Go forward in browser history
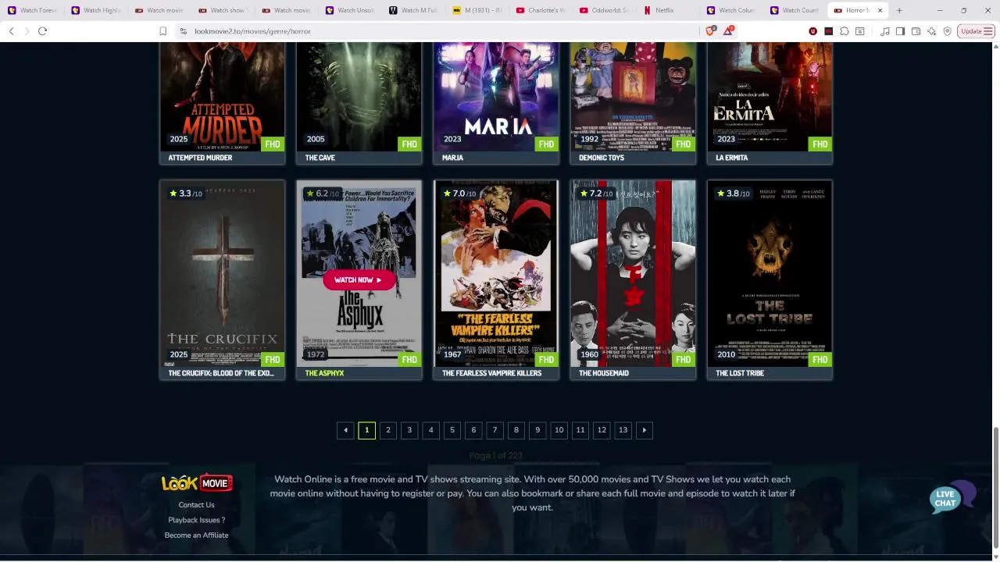 coord(27,31)
